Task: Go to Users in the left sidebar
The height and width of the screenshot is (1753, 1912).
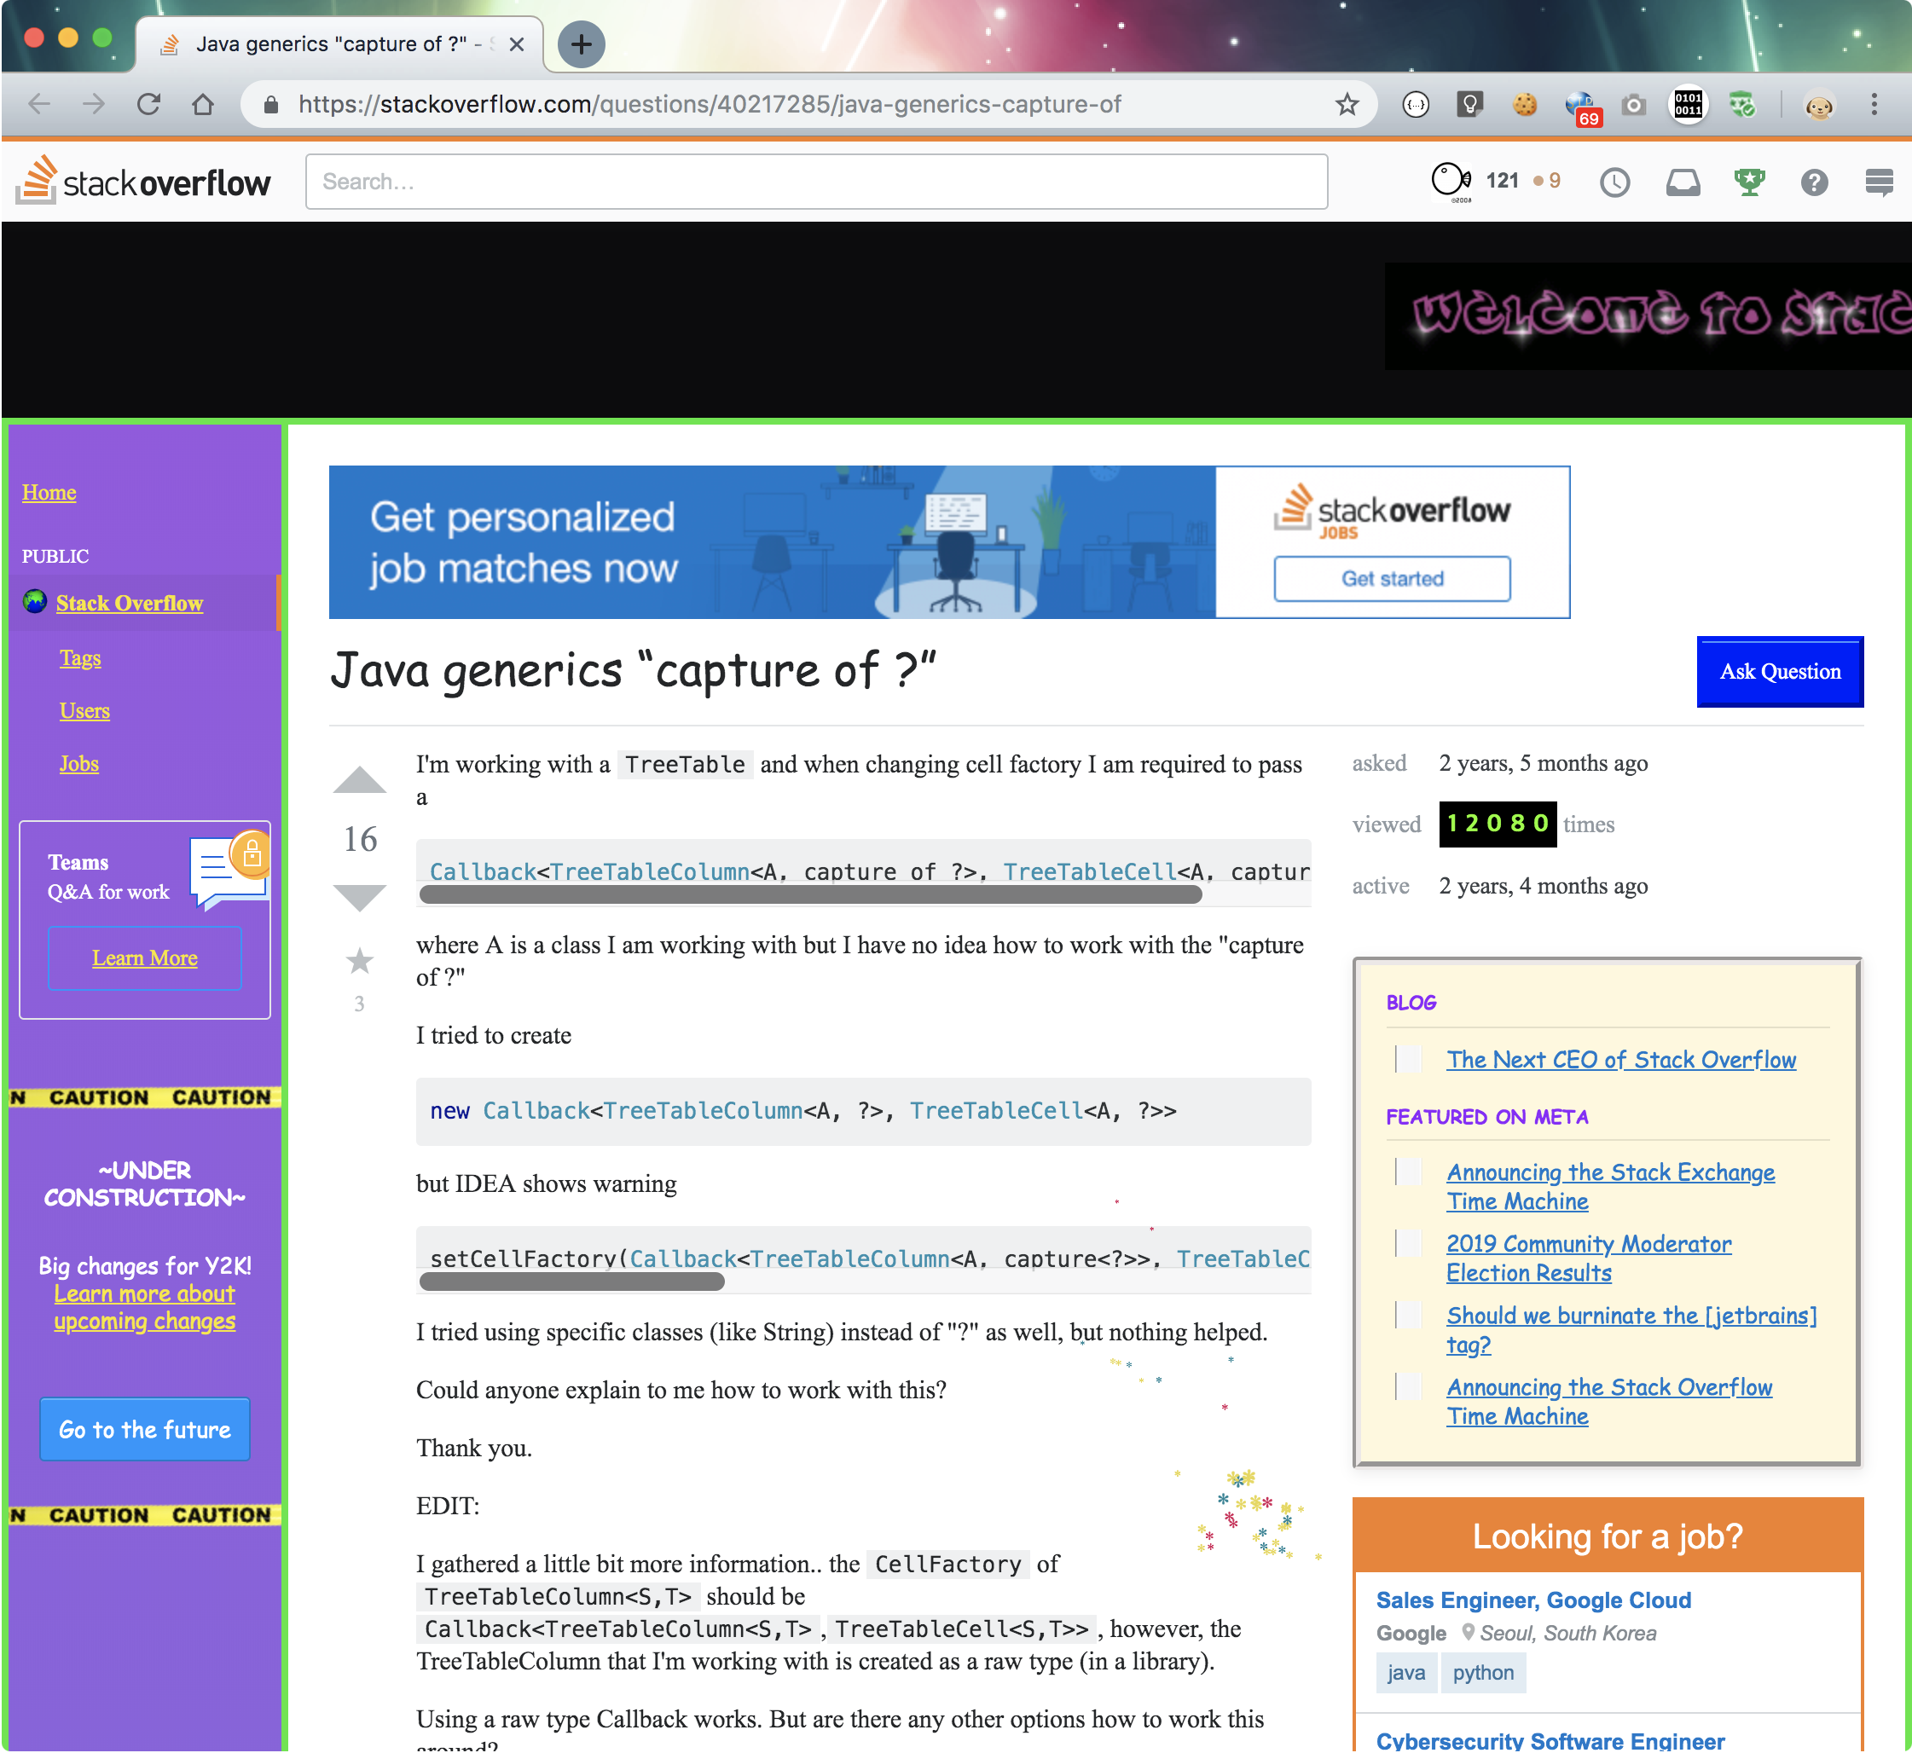Action: pos(84,710)
